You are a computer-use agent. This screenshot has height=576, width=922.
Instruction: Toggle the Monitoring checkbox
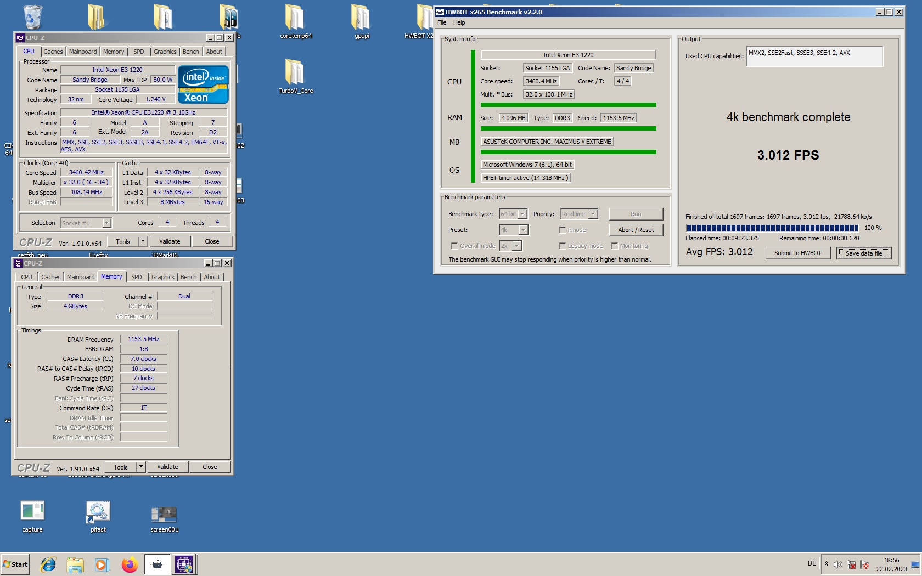pos(615,246)
